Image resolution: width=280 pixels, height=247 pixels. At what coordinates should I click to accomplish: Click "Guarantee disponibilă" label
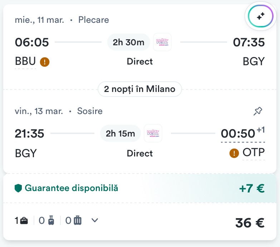click(x=71, y=188)
